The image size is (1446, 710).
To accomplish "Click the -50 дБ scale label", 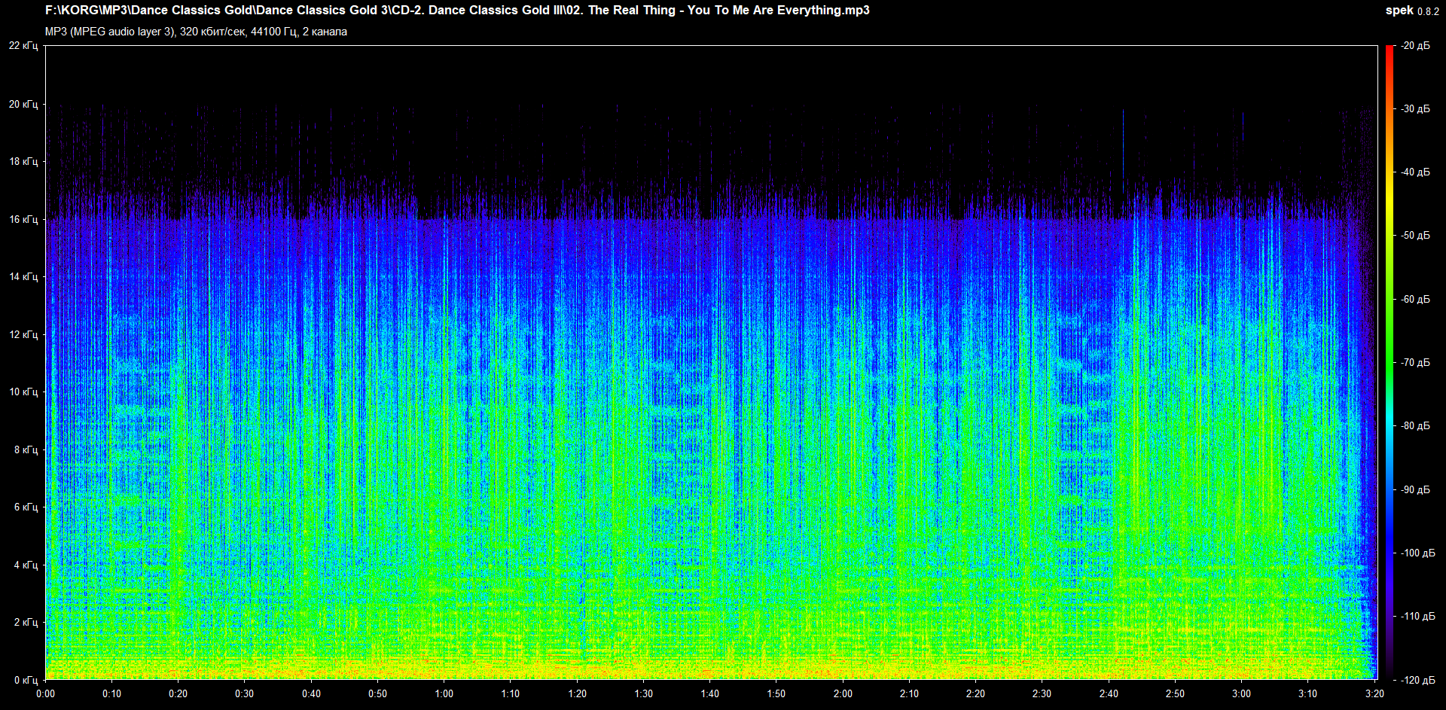I will coord(1416,236).
